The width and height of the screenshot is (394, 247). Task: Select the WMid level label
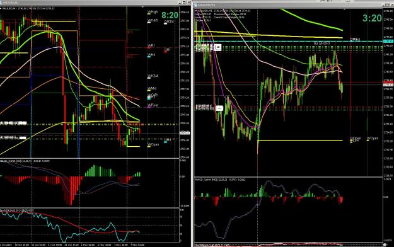click(152, 88)
